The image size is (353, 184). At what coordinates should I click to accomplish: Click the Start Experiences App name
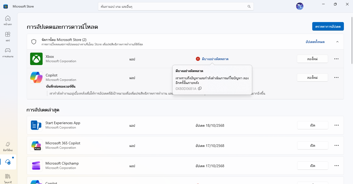click(x=63, y=123)
